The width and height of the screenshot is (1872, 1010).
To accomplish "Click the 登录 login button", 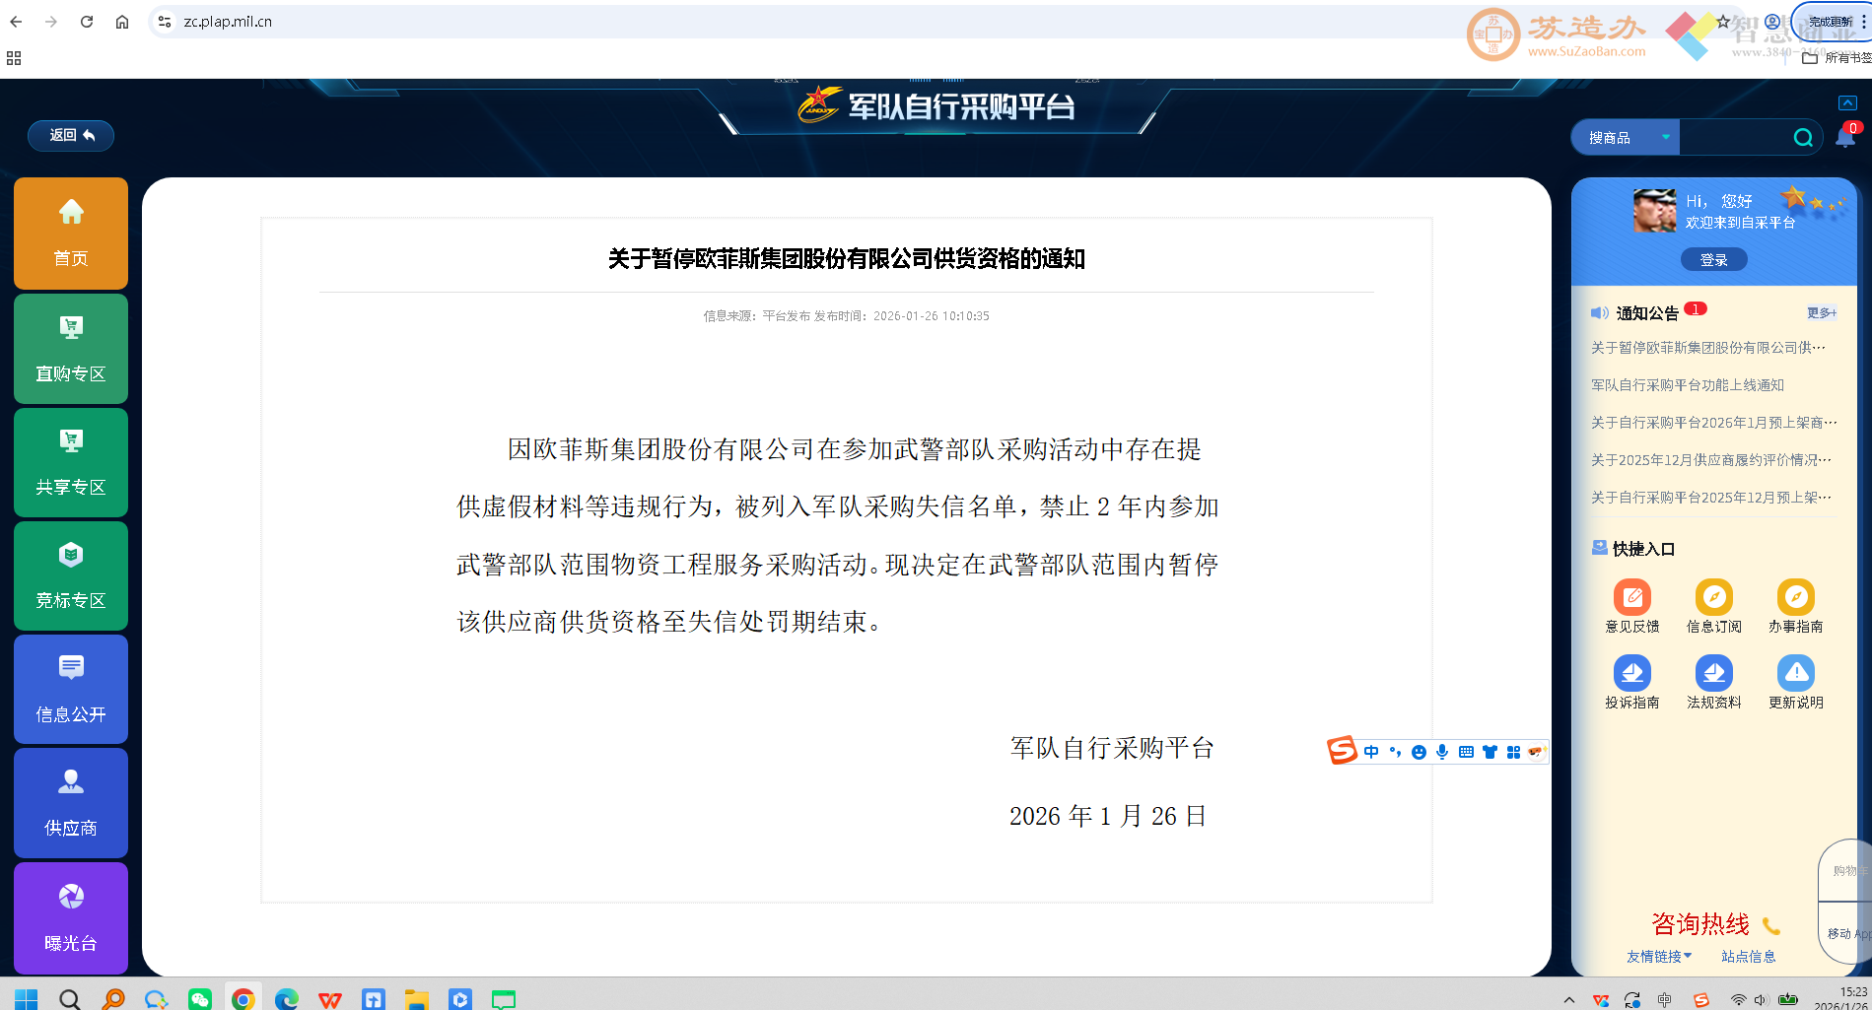I will (x=1714, y=259).
